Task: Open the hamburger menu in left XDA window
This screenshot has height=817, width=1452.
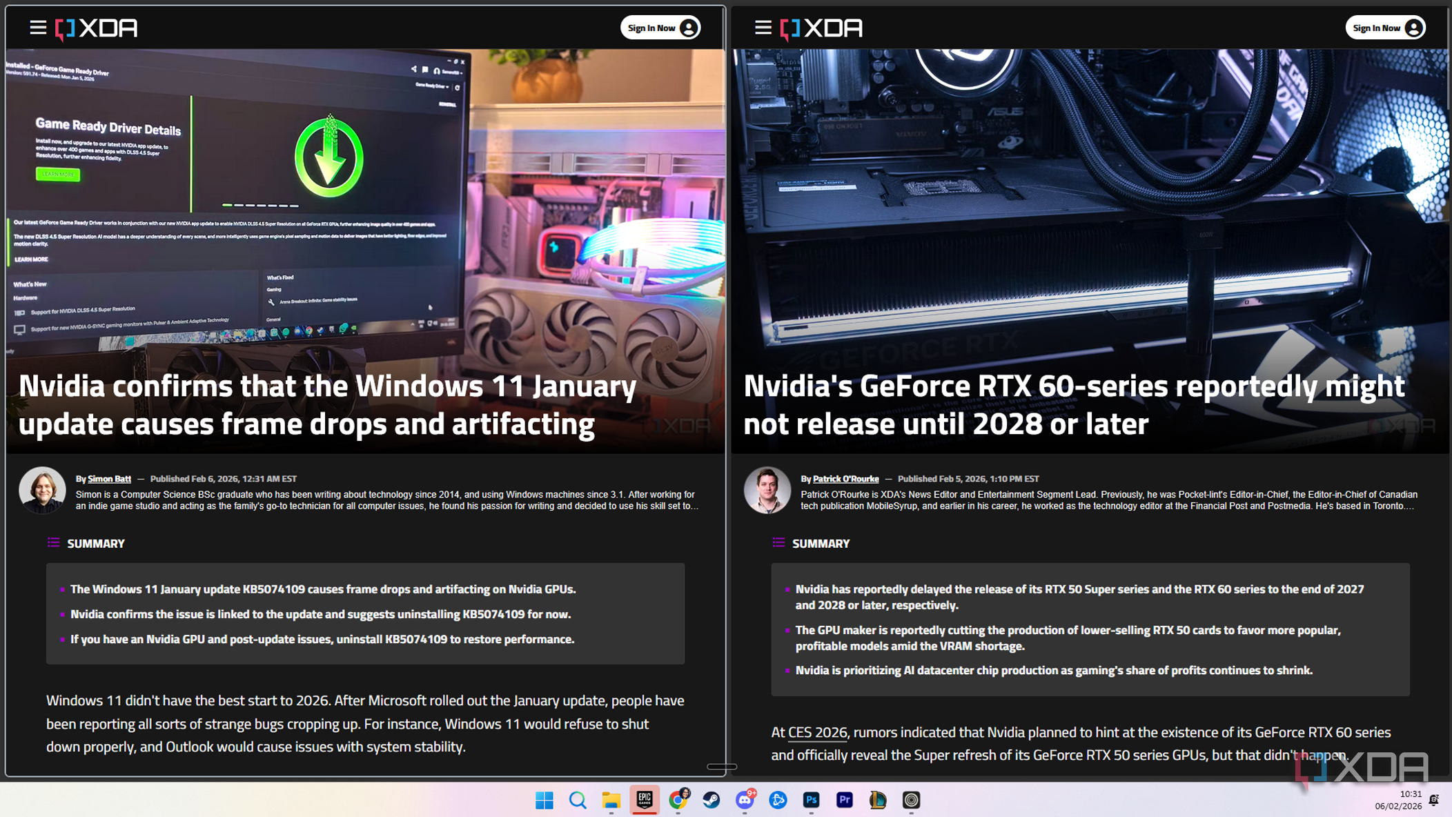Action: click(38, 28)
